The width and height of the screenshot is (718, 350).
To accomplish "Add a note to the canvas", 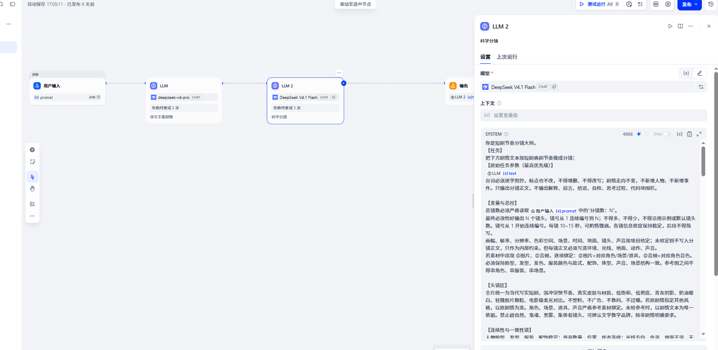I will tap(32, 162).
